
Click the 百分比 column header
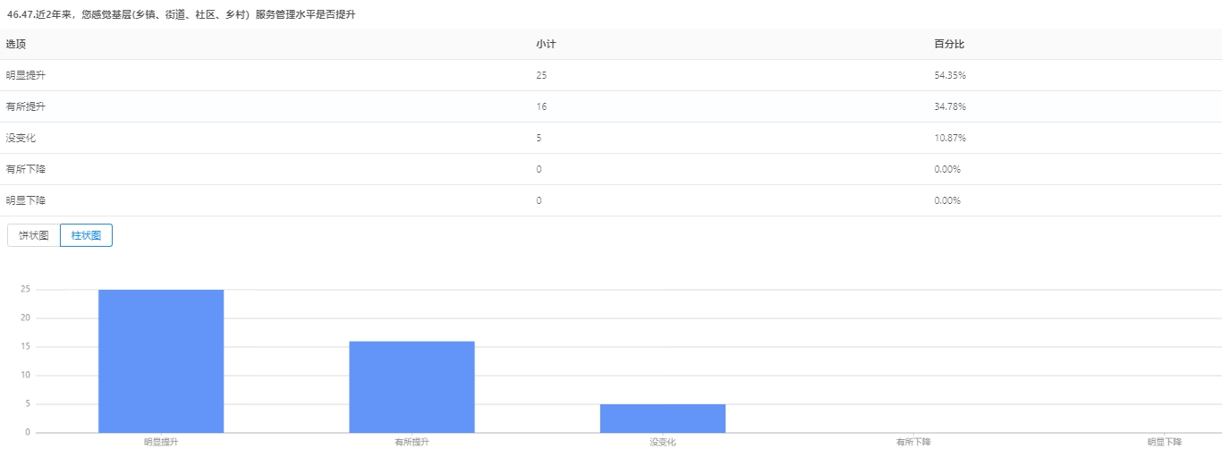point(949,44)
